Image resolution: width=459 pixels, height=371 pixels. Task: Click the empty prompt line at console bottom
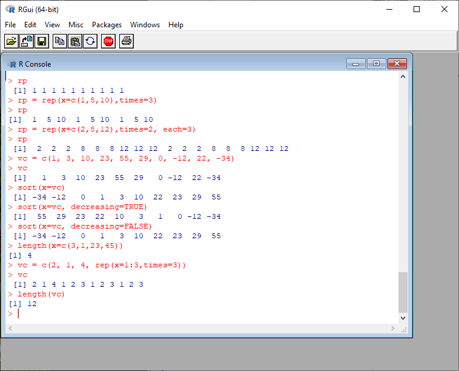[202, 313]
